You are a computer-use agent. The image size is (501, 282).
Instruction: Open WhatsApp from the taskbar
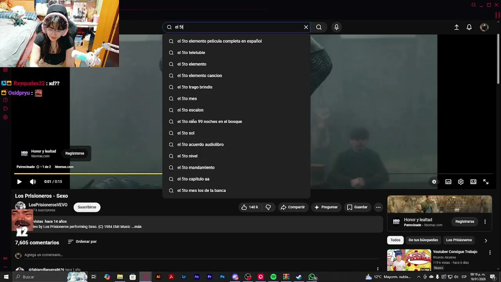click(x=312, y=277)
